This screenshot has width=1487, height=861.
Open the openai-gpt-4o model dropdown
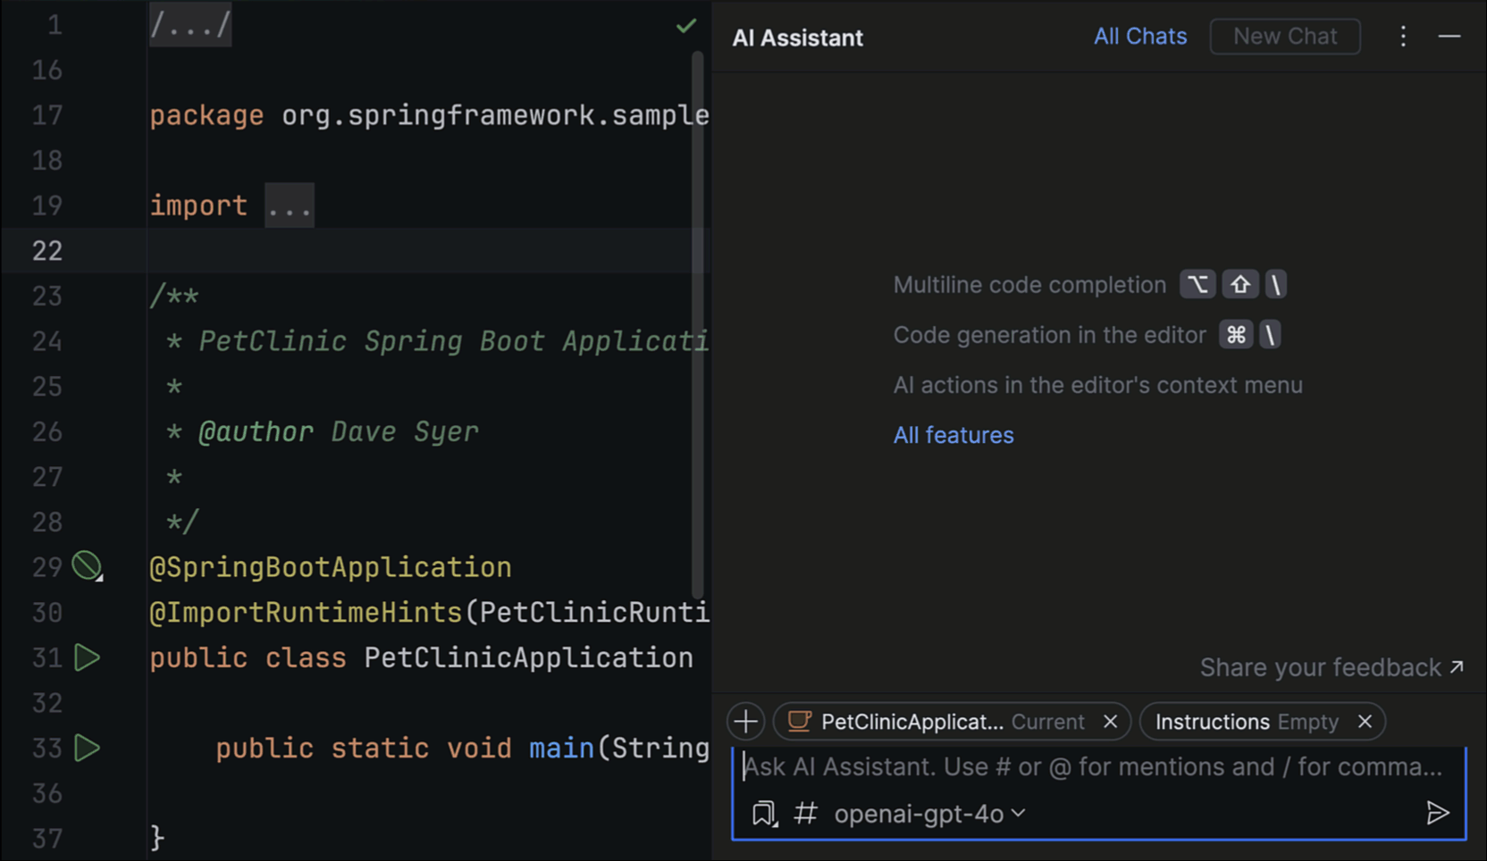pos(929,814)
